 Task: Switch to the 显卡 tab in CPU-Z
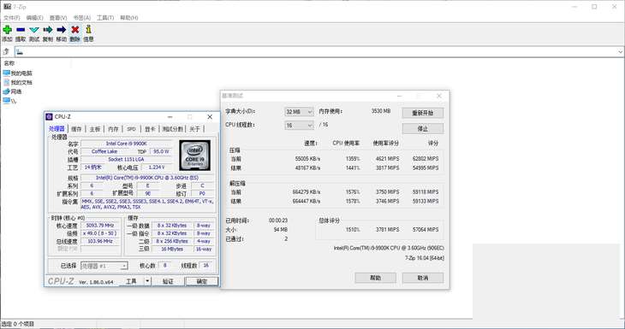click(150, 129)
